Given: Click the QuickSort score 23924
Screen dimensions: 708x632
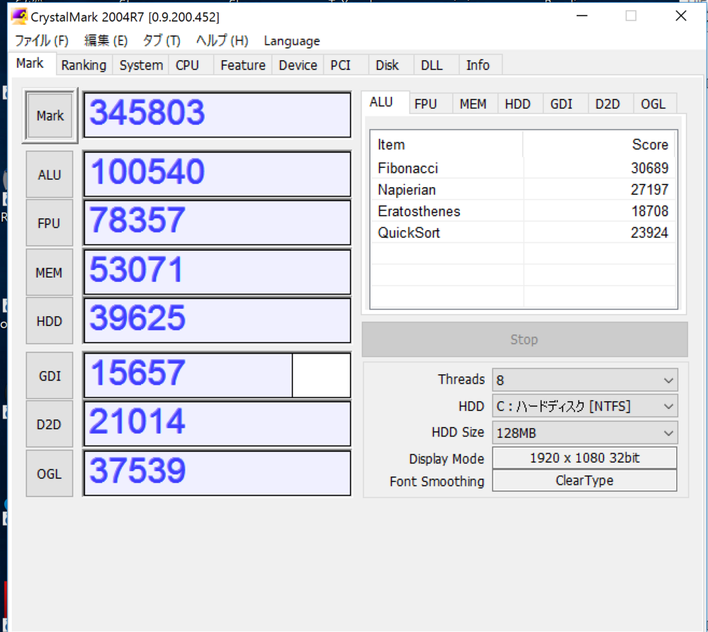Looking at the screenshot, I should pyautogui.click(x=649, y=232).
